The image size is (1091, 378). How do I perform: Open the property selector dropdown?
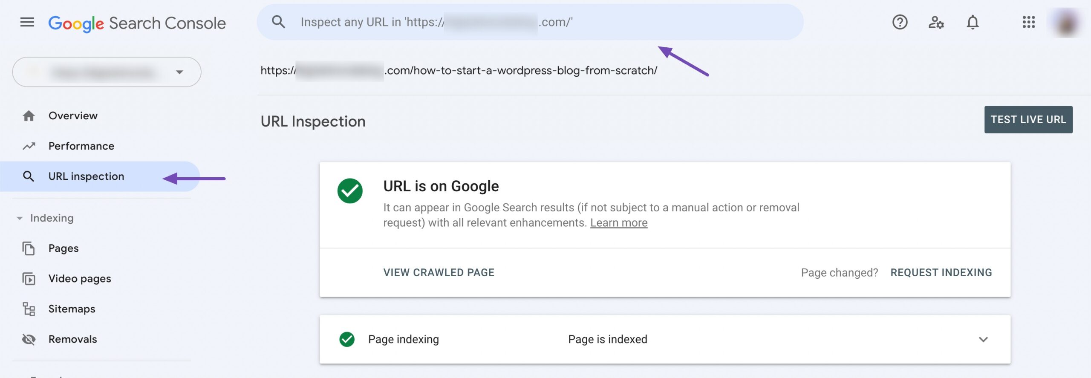(107, 72)
